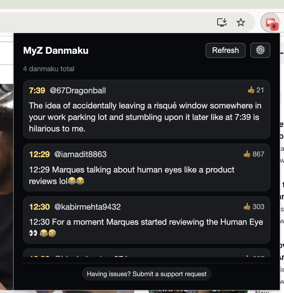
Task: Open the MyZ Danmaku settings gear
Action: (x=260, y=50)
